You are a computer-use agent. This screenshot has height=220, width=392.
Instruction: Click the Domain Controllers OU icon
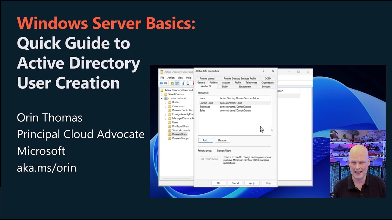click(170, 110)
